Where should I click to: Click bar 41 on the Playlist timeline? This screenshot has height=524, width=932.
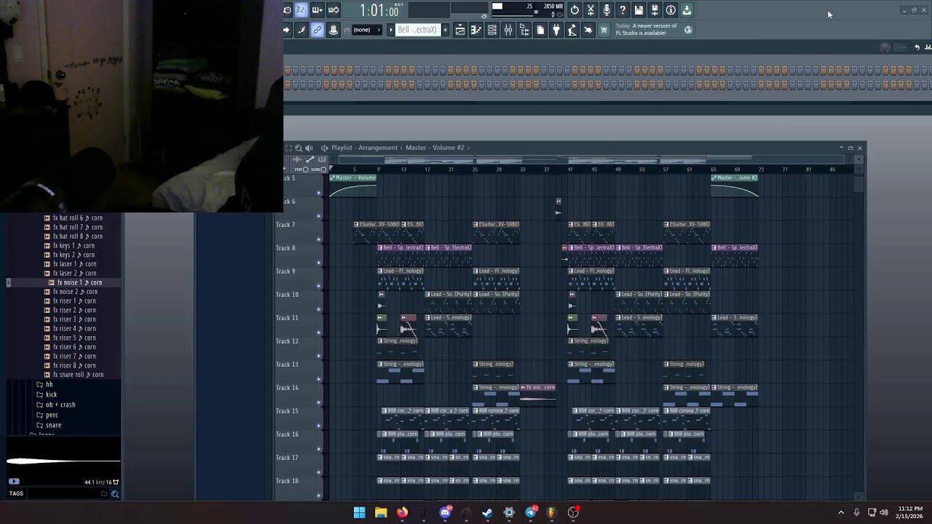(x=570, y=170)
